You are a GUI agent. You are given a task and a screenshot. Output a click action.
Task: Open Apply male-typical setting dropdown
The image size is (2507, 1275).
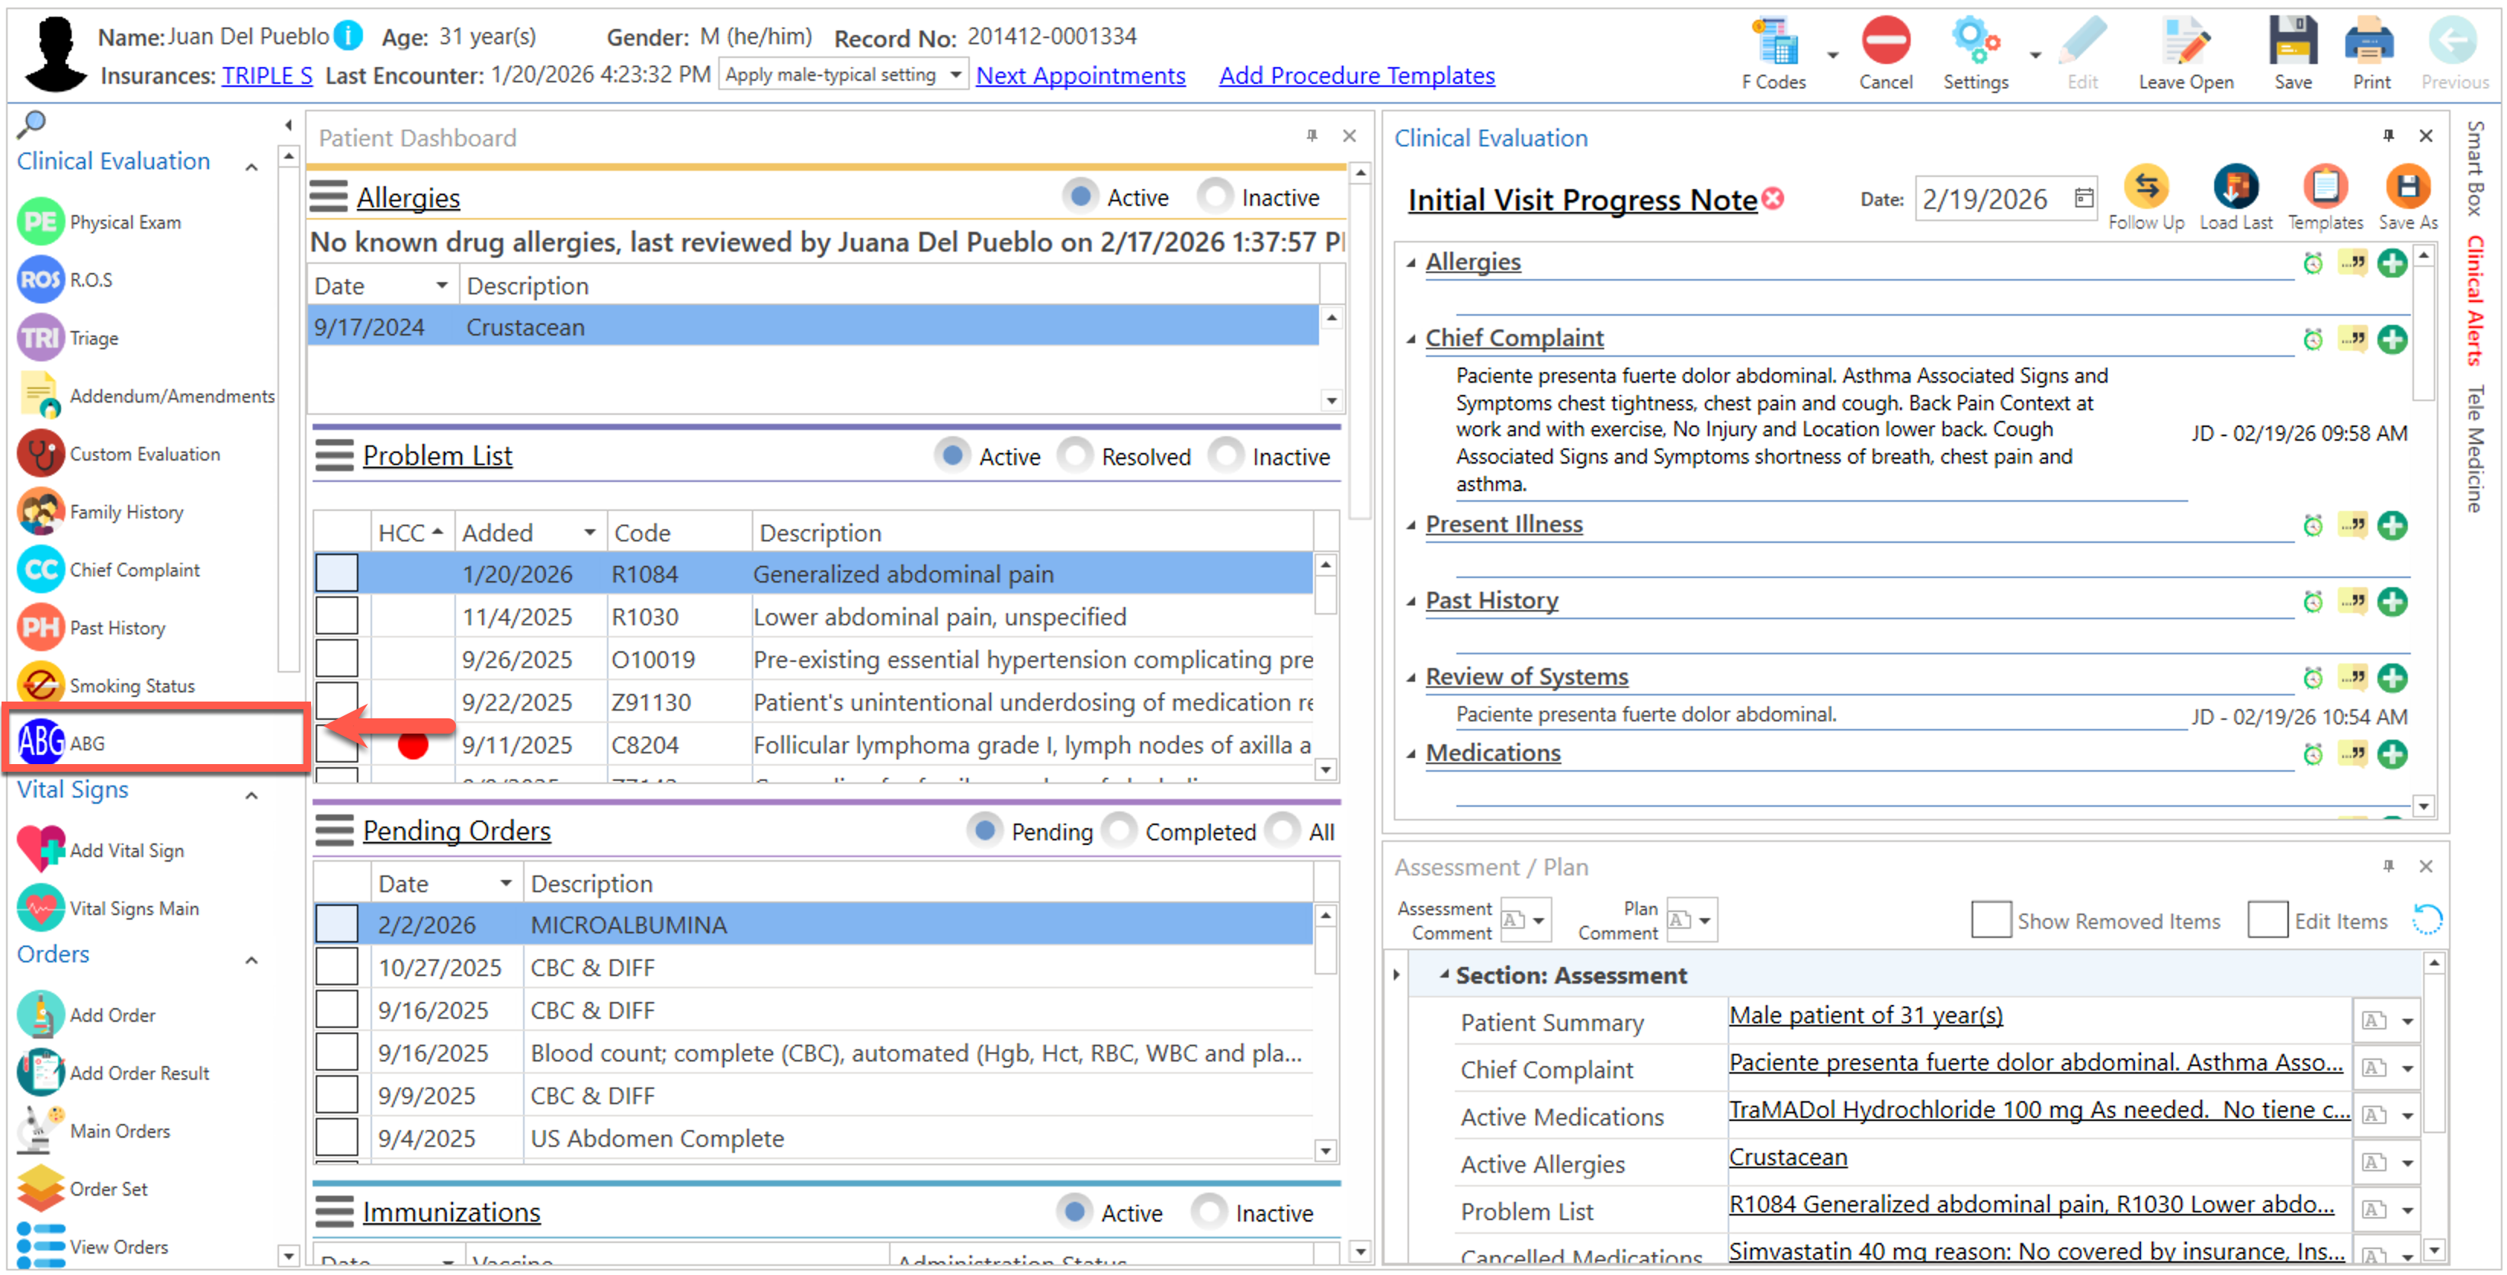955,75
